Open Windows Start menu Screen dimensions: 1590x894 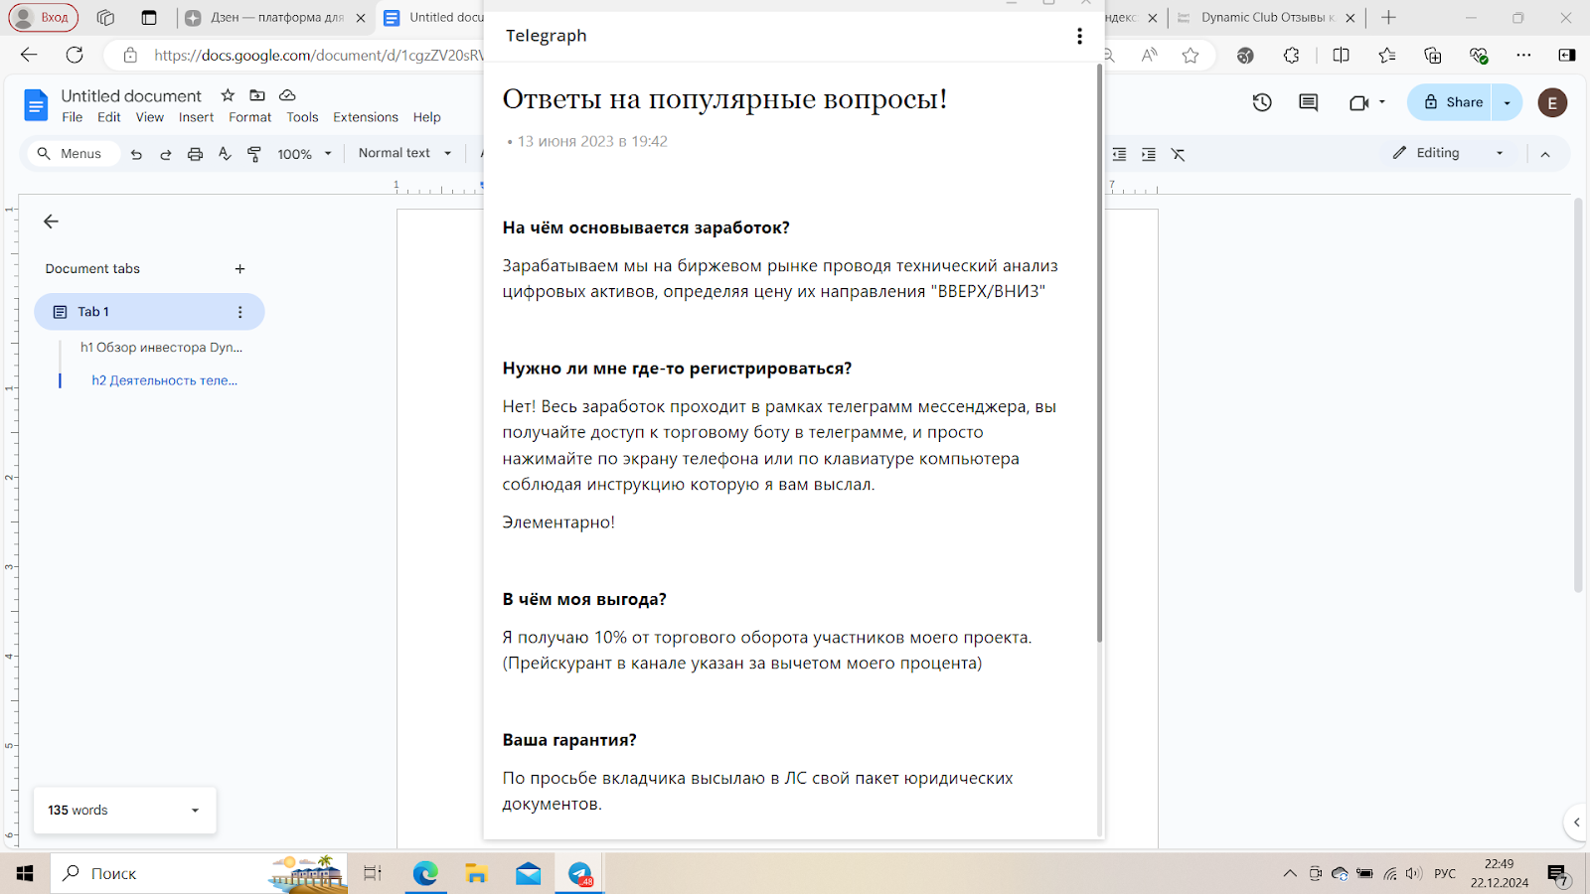tap(25, 874)
